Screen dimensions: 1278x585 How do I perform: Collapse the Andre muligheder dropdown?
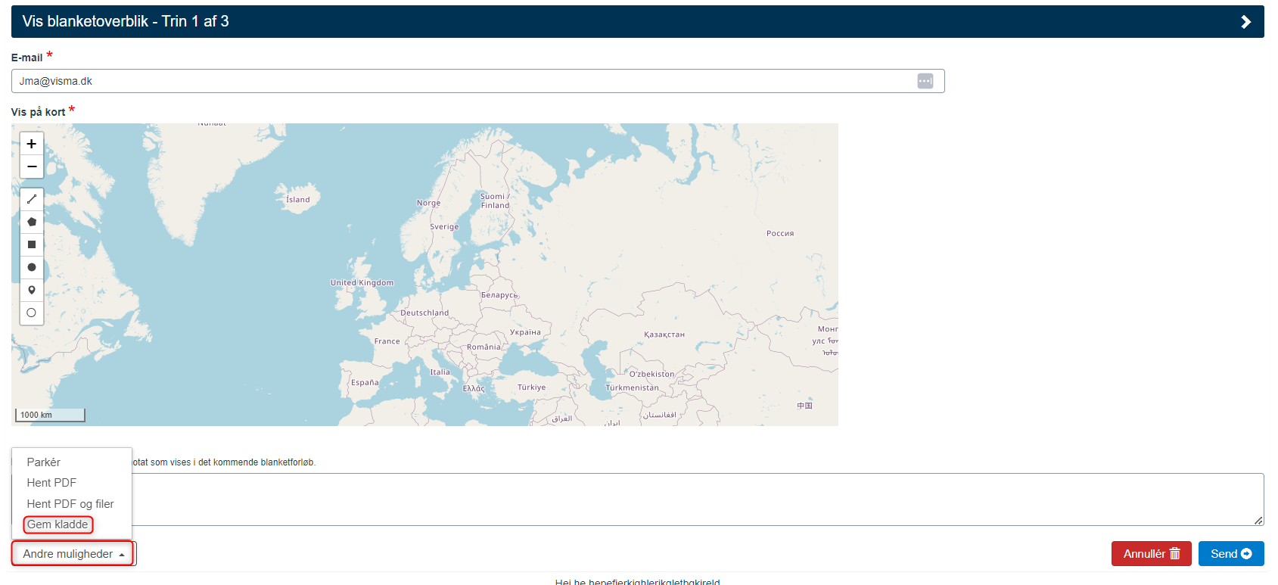click(73, 554)
